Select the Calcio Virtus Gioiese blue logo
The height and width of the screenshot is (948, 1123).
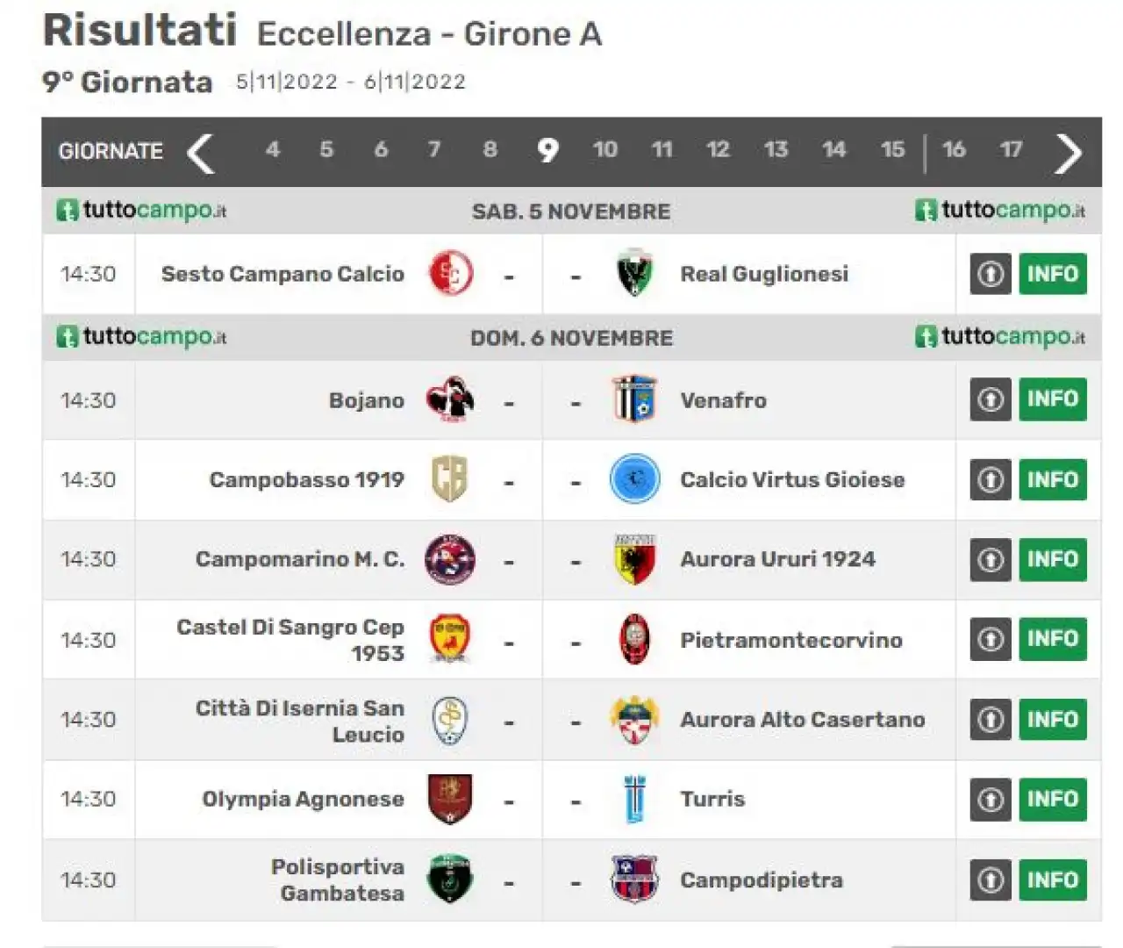coord(634,479)
